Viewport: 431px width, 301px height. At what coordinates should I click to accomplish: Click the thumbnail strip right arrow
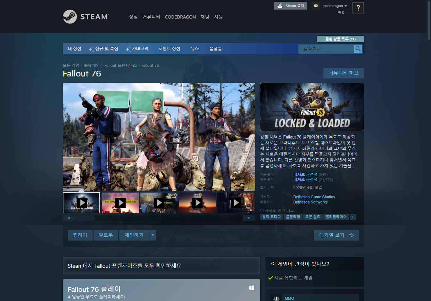[249, 218]
